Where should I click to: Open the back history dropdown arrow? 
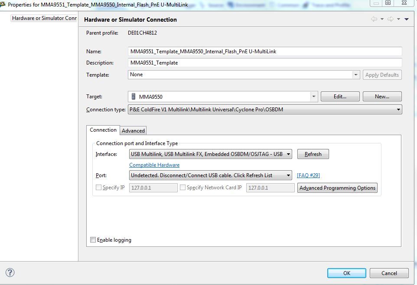pos(382,19)
